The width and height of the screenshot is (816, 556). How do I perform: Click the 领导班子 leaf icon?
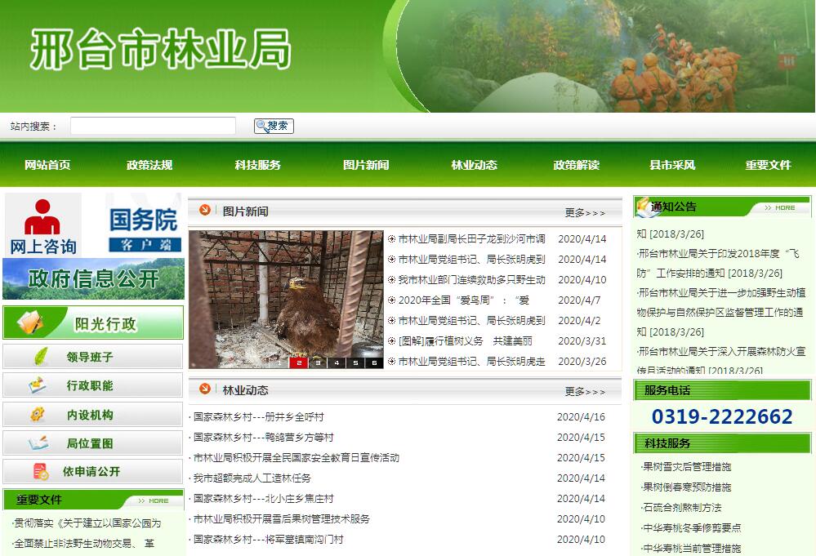pyautogui.click(x=41, y=356)
